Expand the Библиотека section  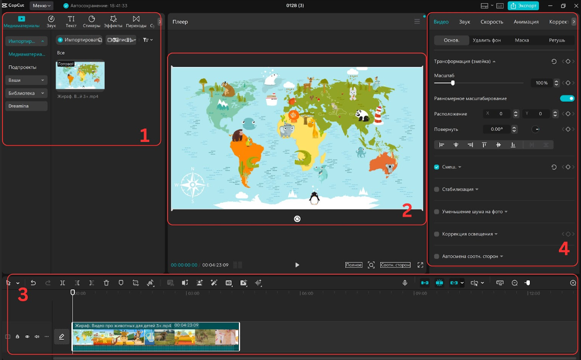click(x=26, y=93)
